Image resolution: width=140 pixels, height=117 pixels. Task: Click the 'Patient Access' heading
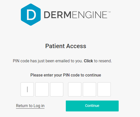pos(66,46)
